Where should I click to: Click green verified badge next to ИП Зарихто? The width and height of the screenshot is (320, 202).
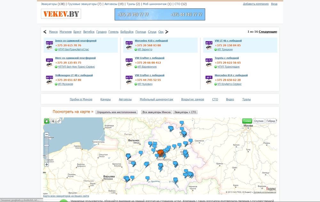136,49
